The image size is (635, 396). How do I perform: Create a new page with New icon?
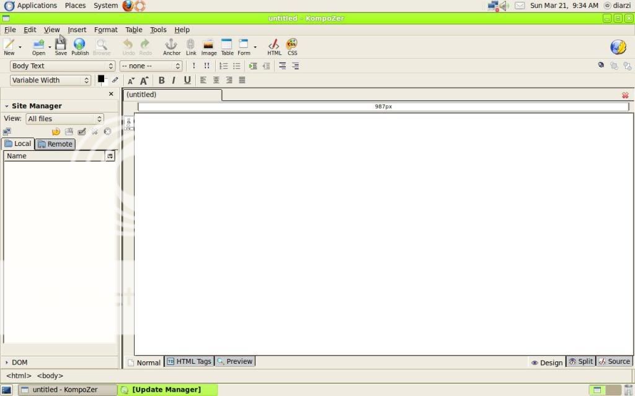(9, 46)
